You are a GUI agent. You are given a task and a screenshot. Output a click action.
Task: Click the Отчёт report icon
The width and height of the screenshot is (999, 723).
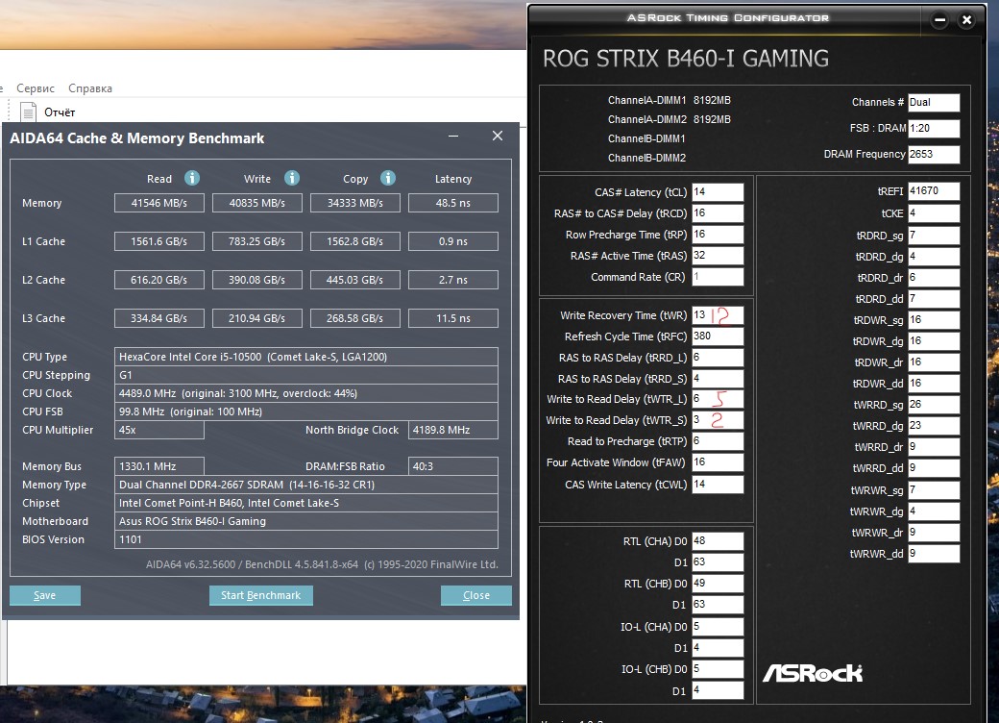[x=28, y=112]
